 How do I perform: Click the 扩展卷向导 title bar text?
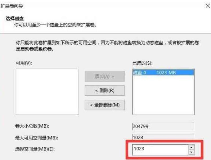click(11, 6)
